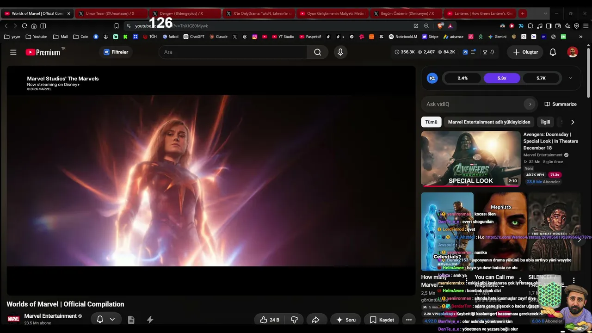Switch to the Begüm Özdemir X tab

click(407, 13)
